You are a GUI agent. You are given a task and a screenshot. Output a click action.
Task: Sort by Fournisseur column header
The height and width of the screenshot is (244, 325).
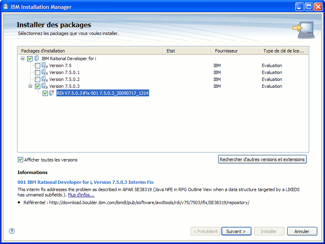235,51
